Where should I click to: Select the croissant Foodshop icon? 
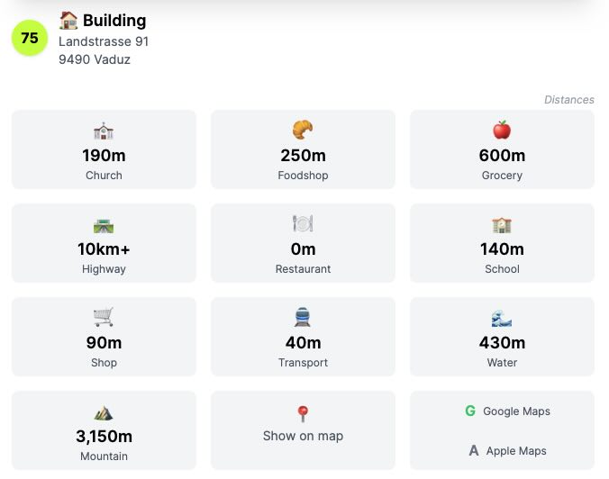(x=303, y=130)
